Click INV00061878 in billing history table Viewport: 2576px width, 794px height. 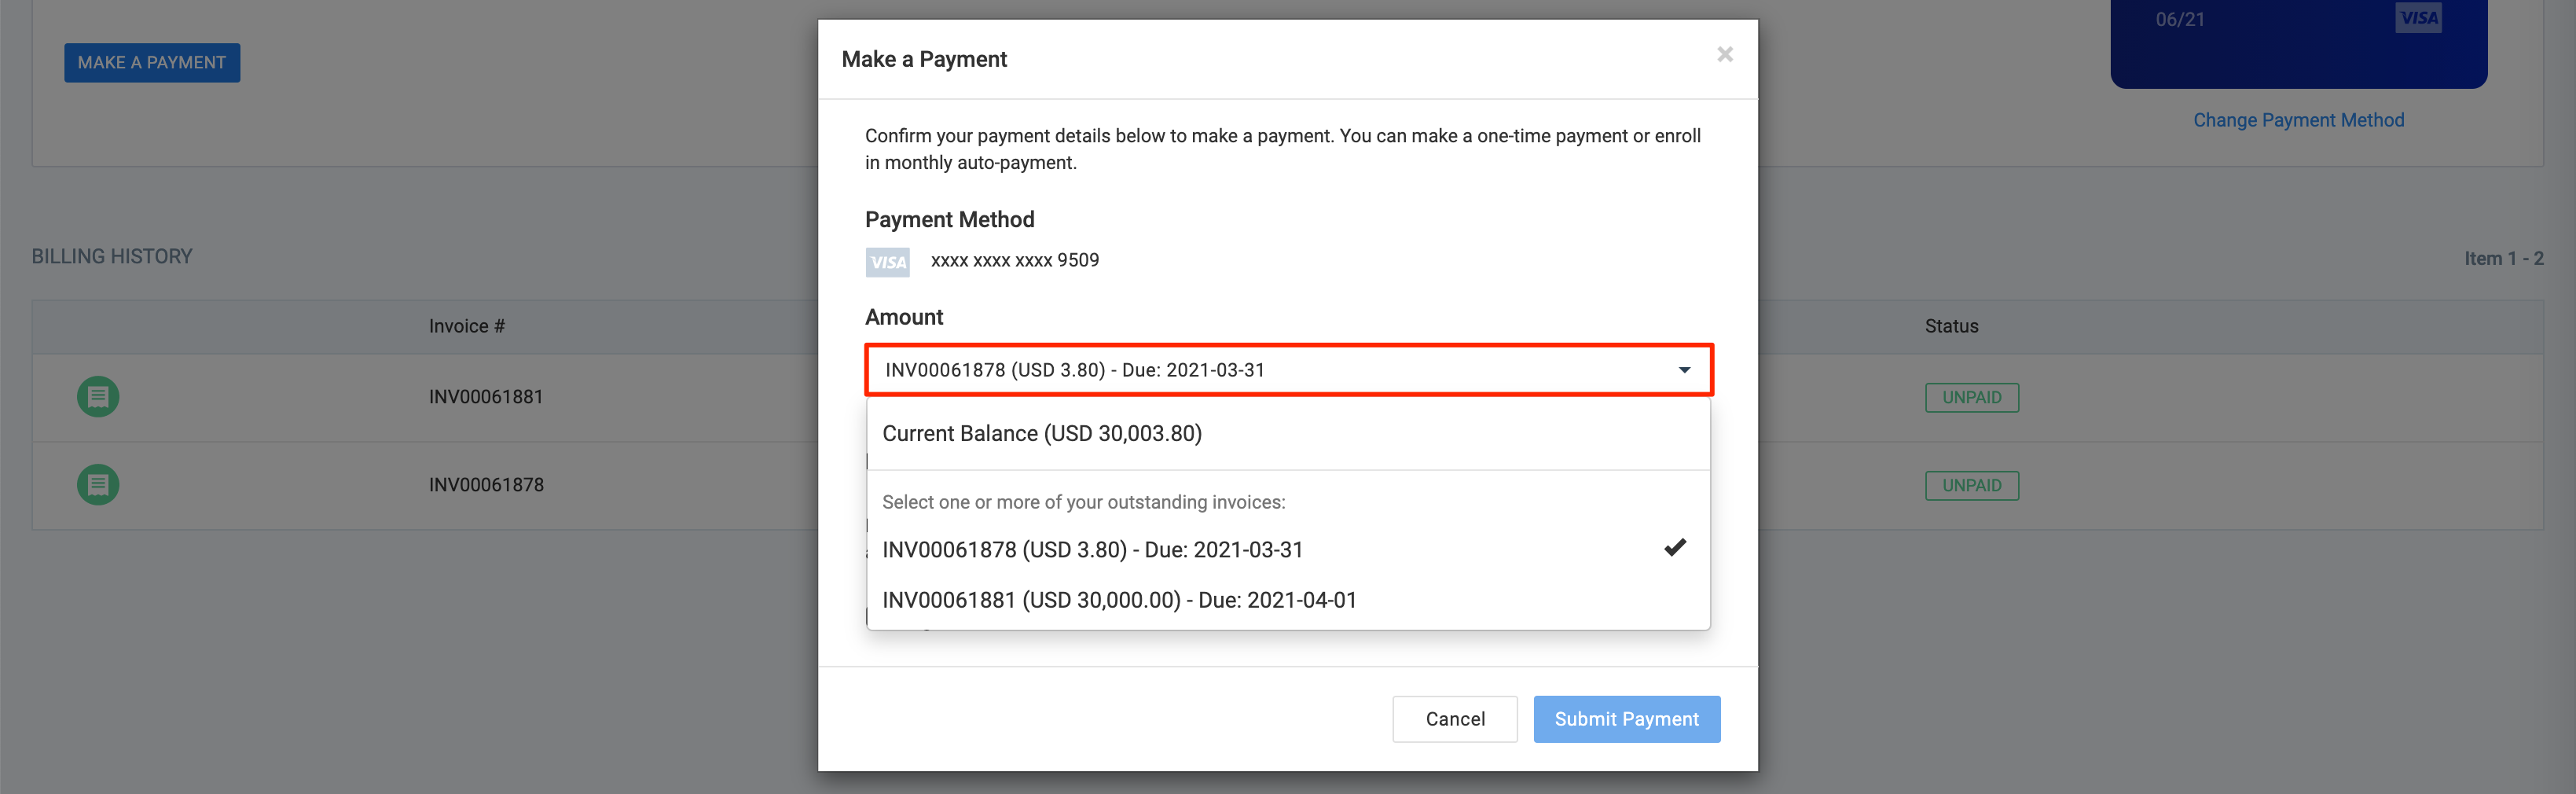[x=486, y=485]
